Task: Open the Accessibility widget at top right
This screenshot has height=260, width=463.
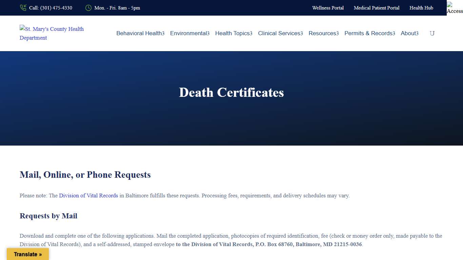Action: [x=454, y=8]
